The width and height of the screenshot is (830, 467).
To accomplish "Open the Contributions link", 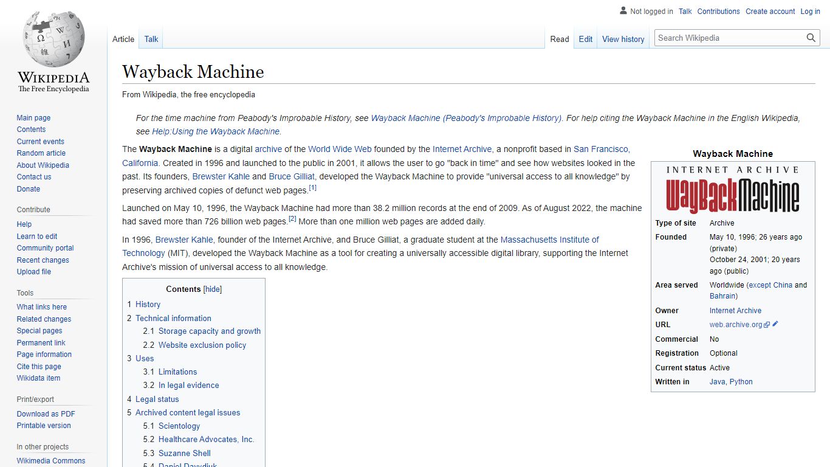I will pos(719,12).
